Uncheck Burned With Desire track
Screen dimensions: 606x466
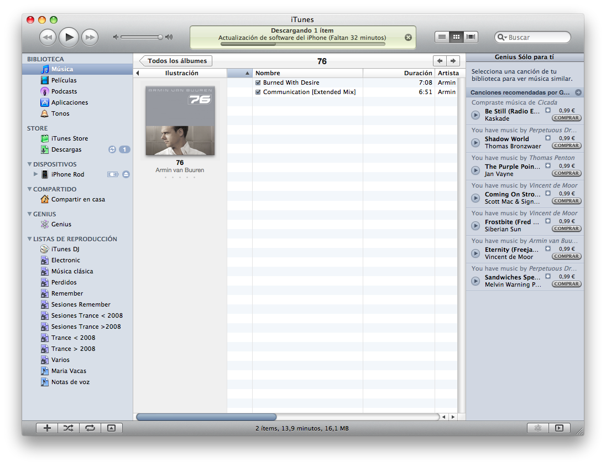258,82
